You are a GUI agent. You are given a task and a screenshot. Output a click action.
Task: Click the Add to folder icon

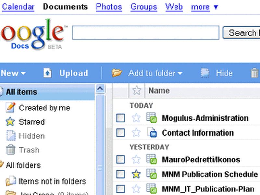(117, 73)
